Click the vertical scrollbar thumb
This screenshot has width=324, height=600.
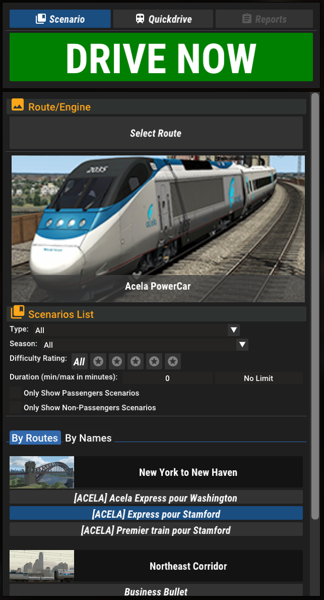click(315, 306)
